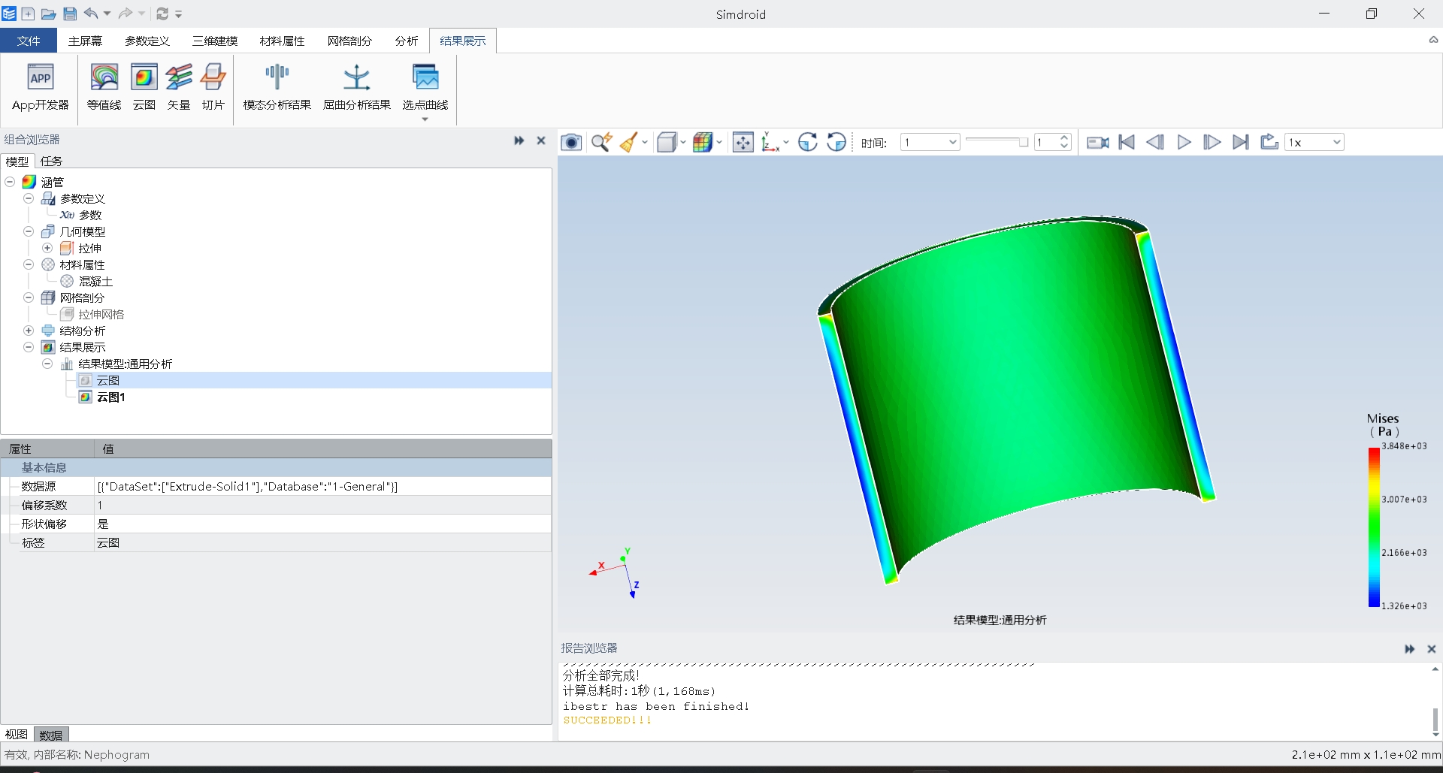Undo the last action
Screen dimensions: 1443x773
pyautogui.click(x=91, y=14)
